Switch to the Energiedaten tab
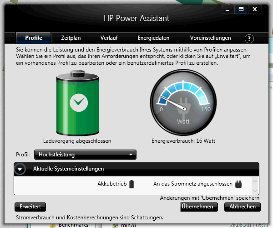The height and width of the screenshot is (228, 273). coord(153,38)
